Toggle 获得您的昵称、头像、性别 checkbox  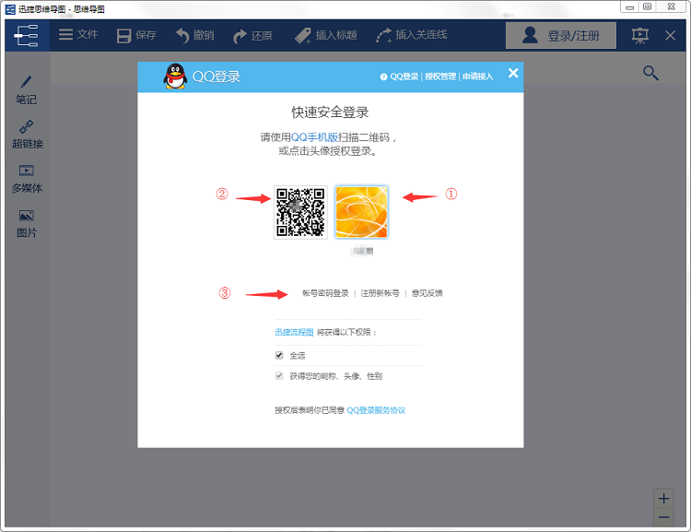pyautogui.click(x=279, y=376)
